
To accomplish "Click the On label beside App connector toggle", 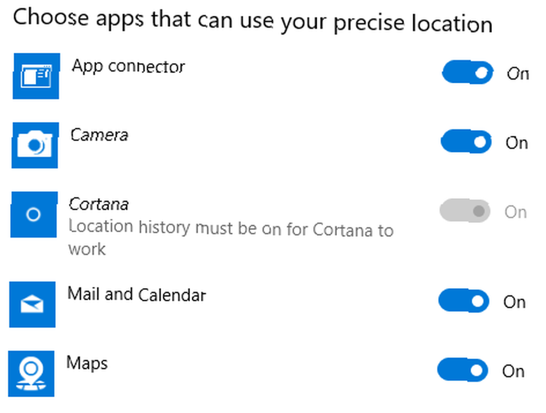I will point(518,74).
